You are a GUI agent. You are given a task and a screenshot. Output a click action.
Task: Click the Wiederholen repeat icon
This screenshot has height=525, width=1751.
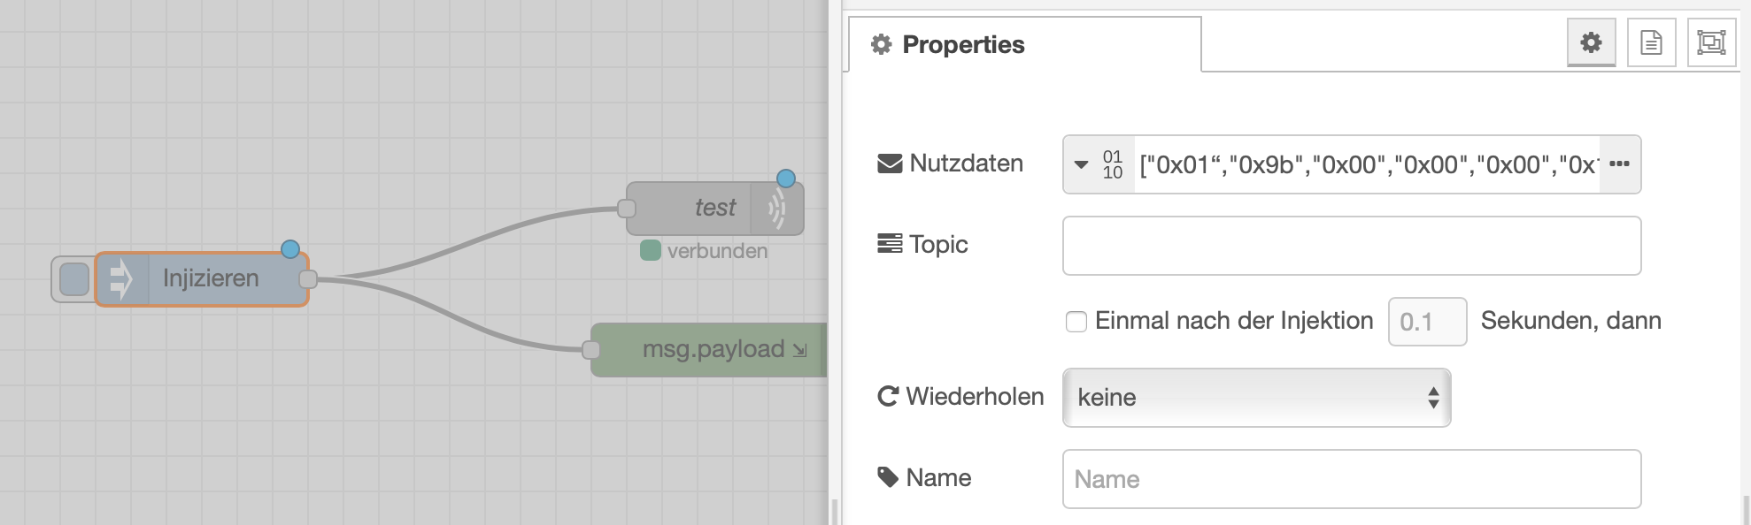(888, 396)
